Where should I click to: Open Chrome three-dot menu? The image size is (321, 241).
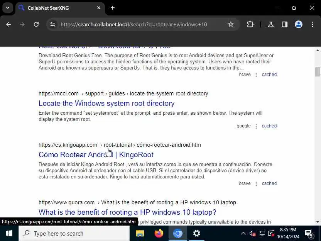click(313, 24)
